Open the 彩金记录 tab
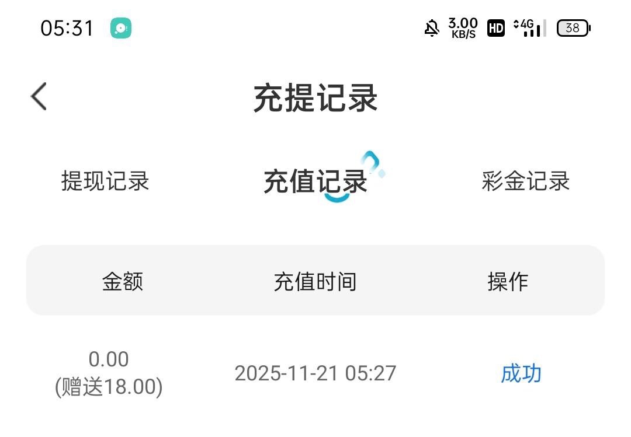This screenshot has width=631, height=437. point(525,181)
